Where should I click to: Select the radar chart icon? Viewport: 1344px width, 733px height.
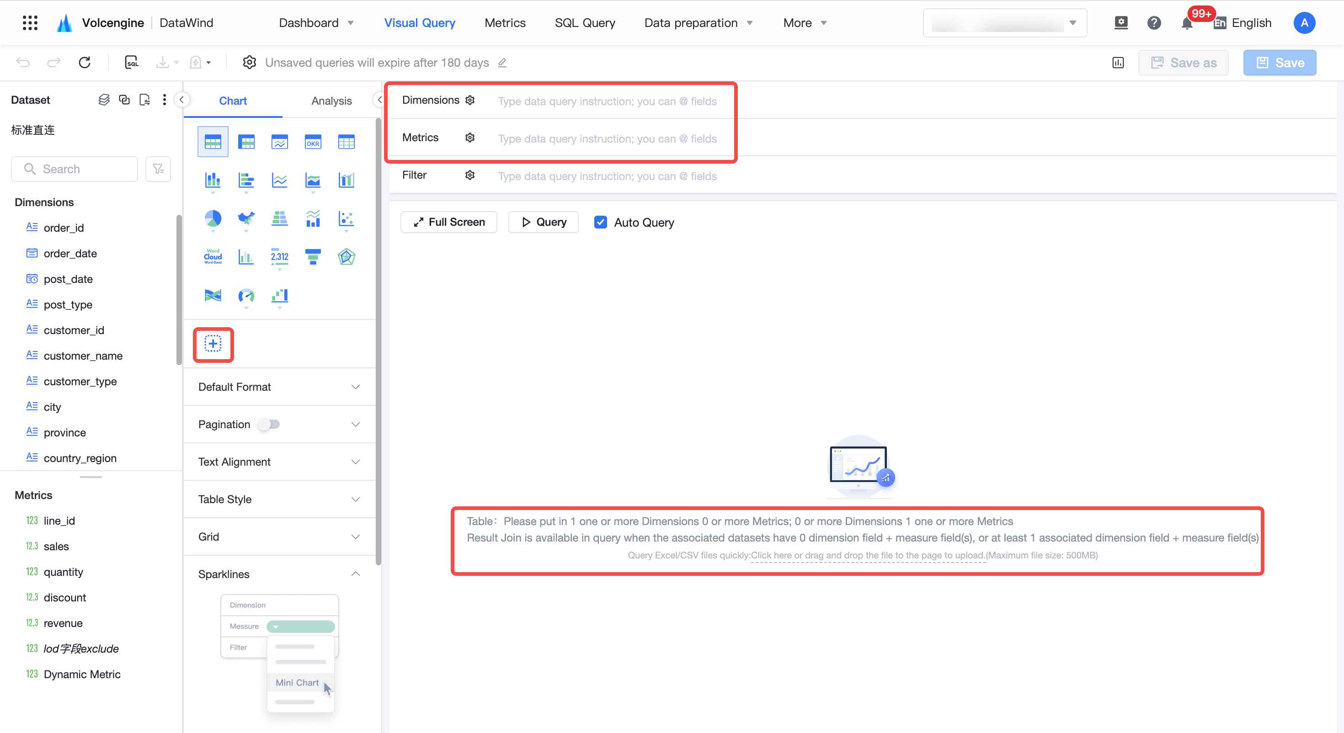[346, 257]
